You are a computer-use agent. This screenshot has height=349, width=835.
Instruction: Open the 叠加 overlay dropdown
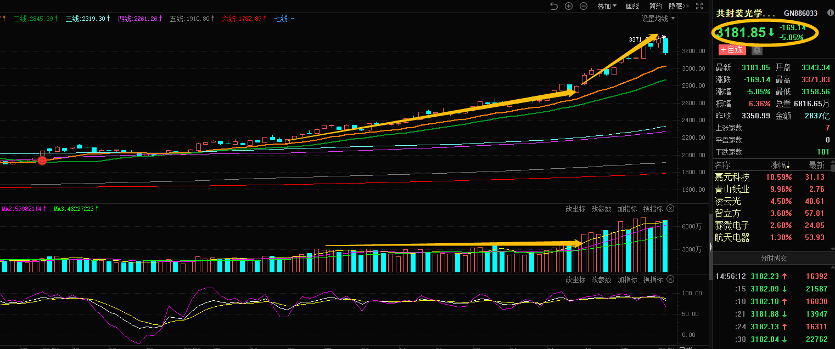coord(607,6)
